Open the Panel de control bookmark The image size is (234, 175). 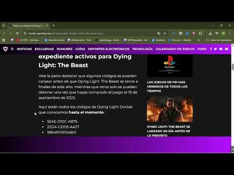click(x=55, y=40)
